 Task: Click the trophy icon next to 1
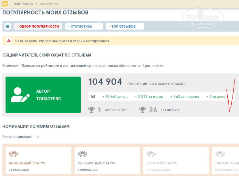coord(91,110)
